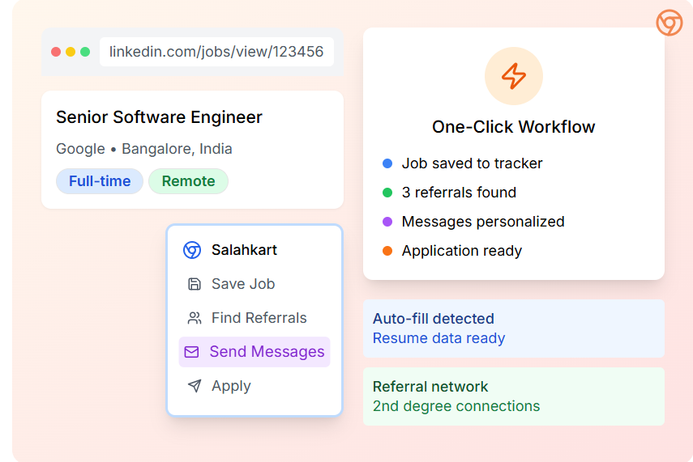
Task: Click the Salahkart logo icon in menu
Action: point(192,250)
